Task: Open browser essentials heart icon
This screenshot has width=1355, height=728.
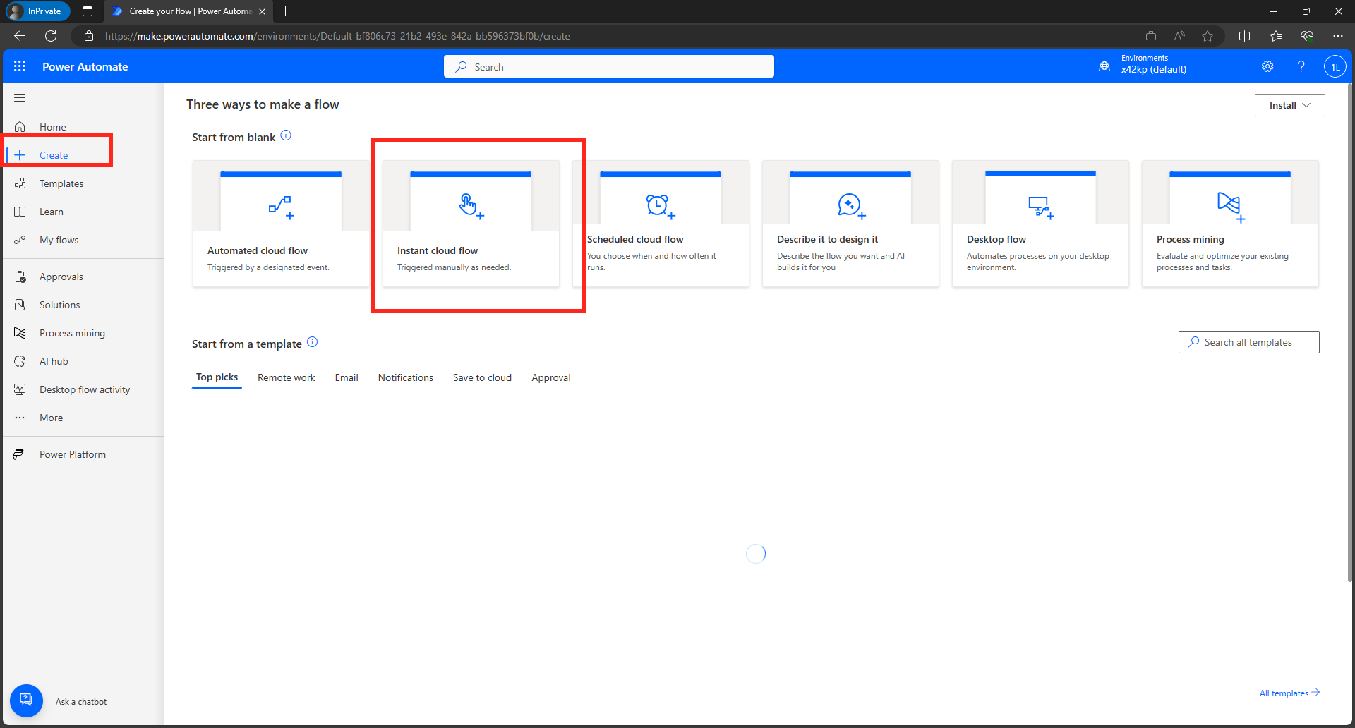Action: coord(1307,36)
